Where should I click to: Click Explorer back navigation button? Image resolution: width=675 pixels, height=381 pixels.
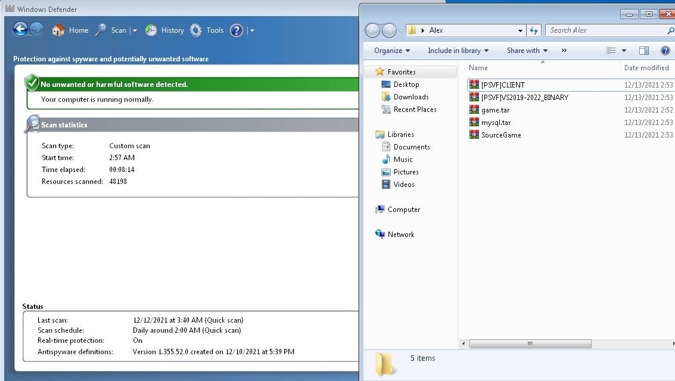point(373,30)
